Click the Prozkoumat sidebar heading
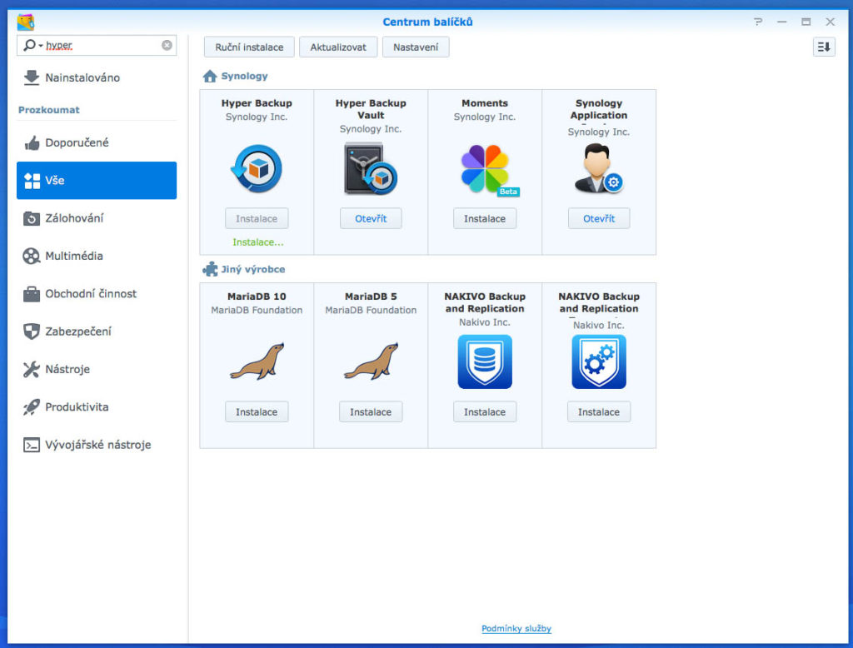 (x=49, y=110)
